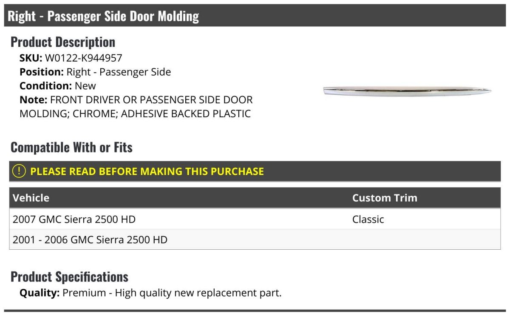510x316 pixels.
Task: Click the 'Please Read Before Making This Purchase' banner
Action: [x=255, y=171]
